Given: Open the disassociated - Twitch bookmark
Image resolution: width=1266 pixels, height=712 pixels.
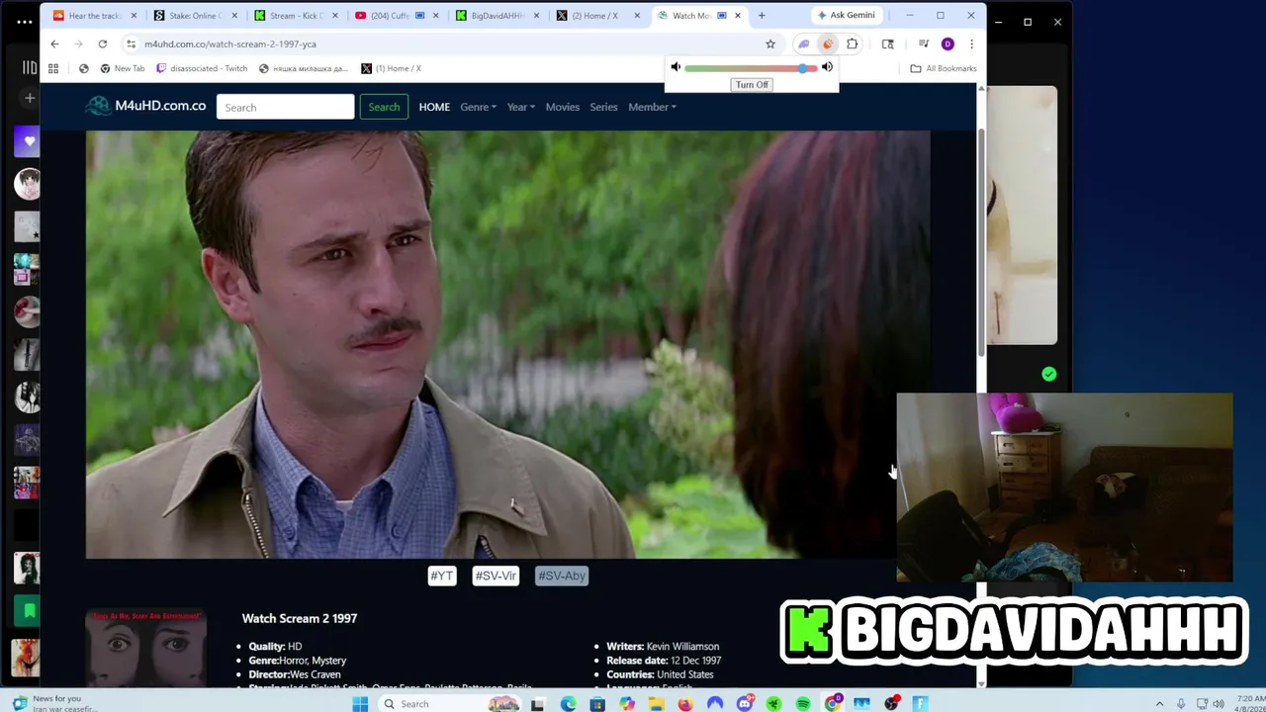Looking at the screenshot, I should (x=203, y=68).
